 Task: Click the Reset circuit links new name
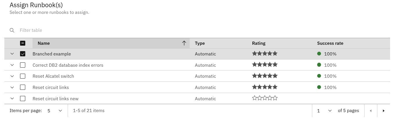55,98
